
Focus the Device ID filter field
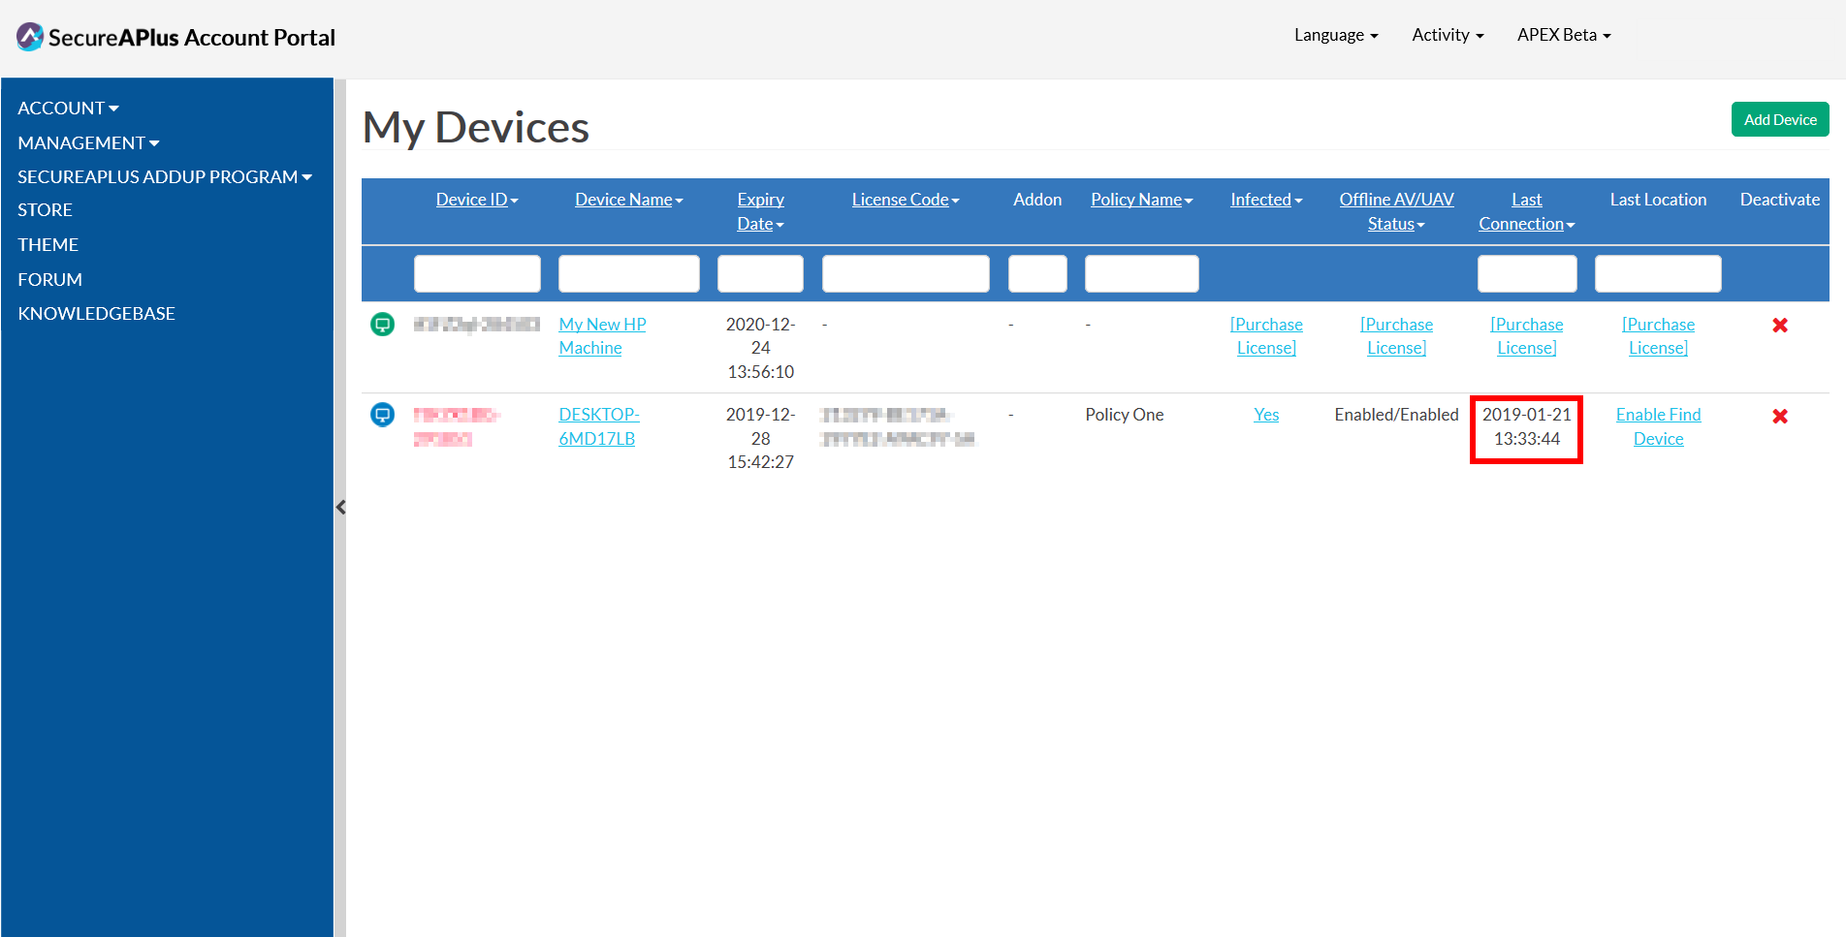pos(477,273)
